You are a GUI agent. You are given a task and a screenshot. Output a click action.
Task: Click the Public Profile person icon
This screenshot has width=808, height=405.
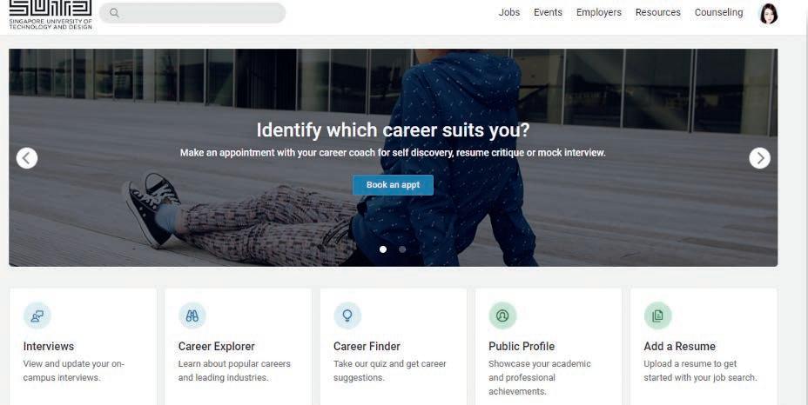502,316
